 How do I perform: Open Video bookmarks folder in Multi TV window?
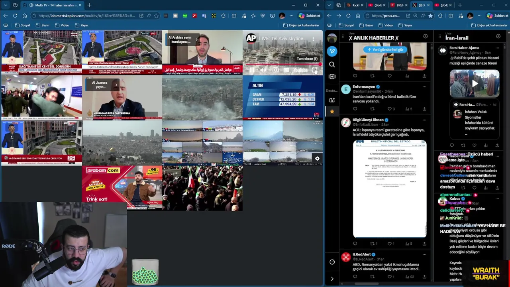point(62,25)
